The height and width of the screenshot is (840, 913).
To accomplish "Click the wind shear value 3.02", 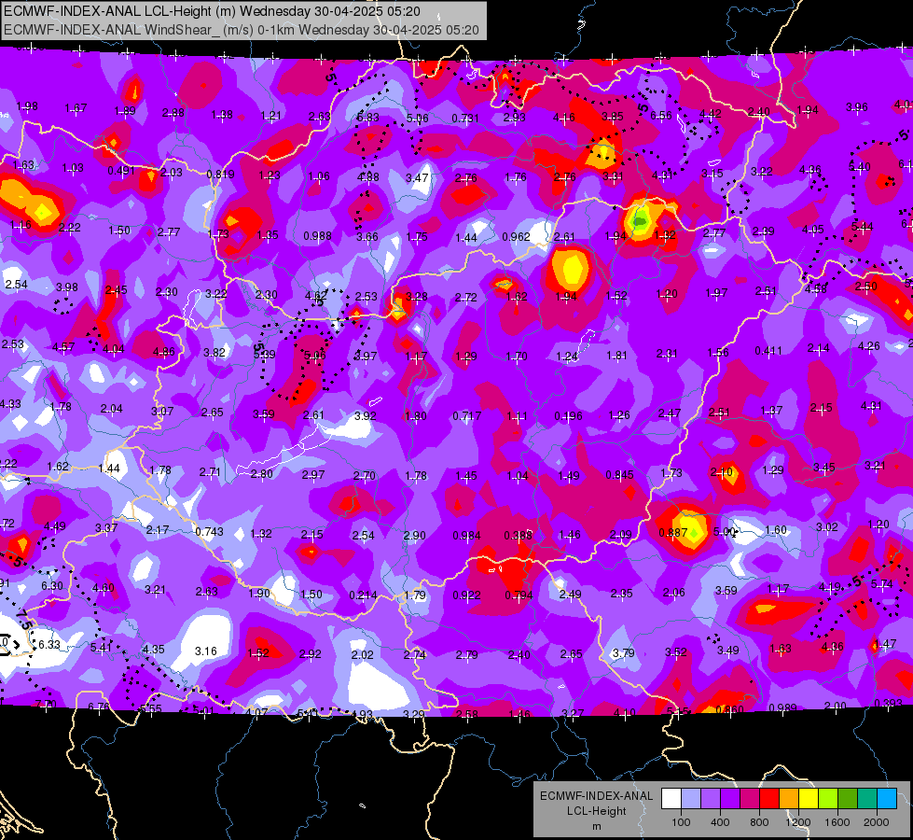I will click(827, 527).
